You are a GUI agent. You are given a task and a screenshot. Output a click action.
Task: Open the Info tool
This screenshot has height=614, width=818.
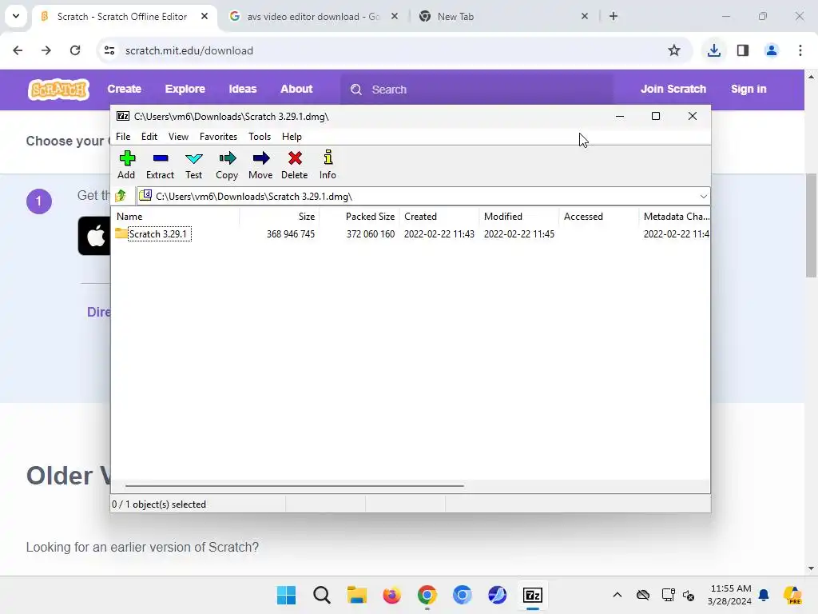point(328,165)
